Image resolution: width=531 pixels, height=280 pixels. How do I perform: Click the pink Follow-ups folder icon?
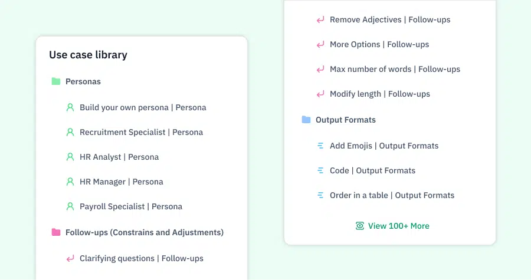click(x=56, y=232)
